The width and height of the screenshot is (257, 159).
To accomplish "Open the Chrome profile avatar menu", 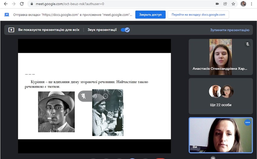I will click(x=243, y=4).
